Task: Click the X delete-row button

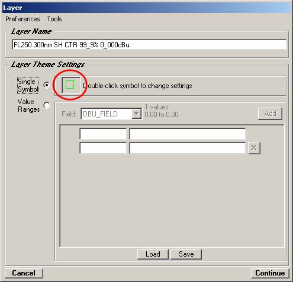Action: click(254, 148)
